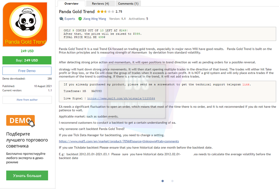Open the Comments (1) tab
279x189 pixels.
coord(128,4)
